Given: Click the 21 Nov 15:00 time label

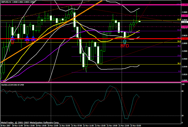Looking at the screenshot, I should 100,126.
